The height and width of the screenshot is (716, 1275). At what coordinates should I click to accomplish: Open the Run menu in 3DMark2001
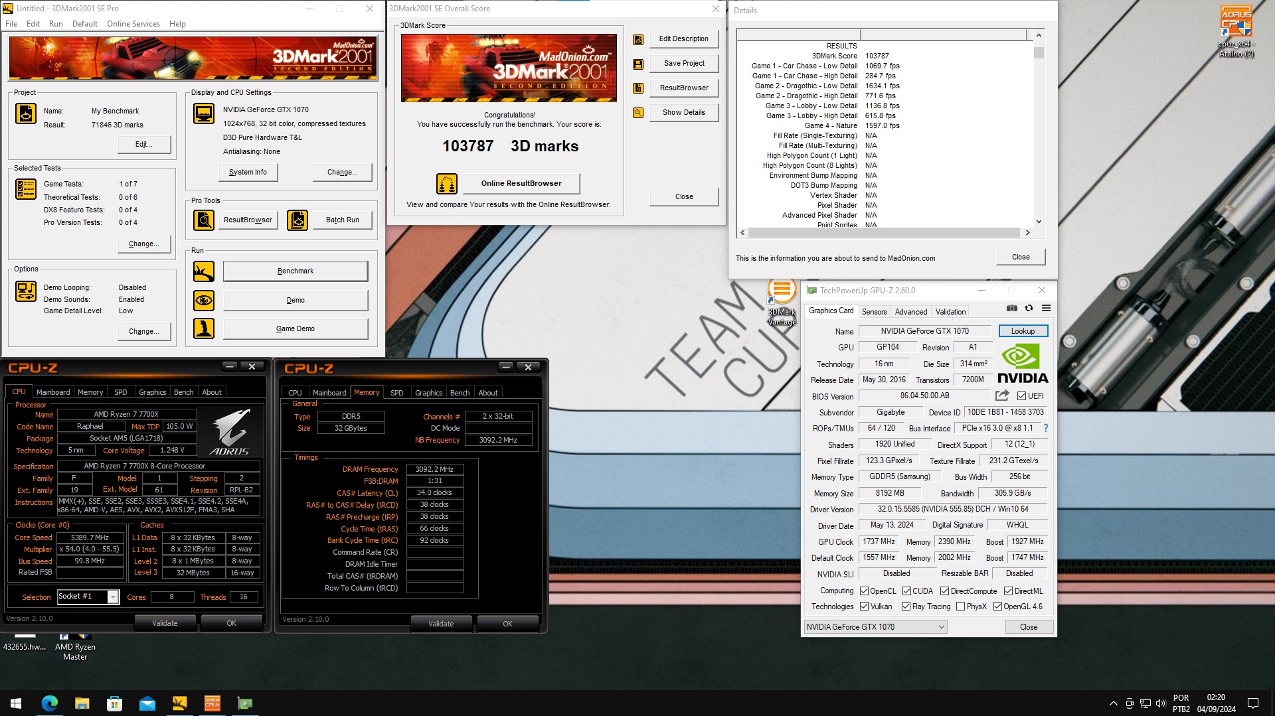pos(56,24)
